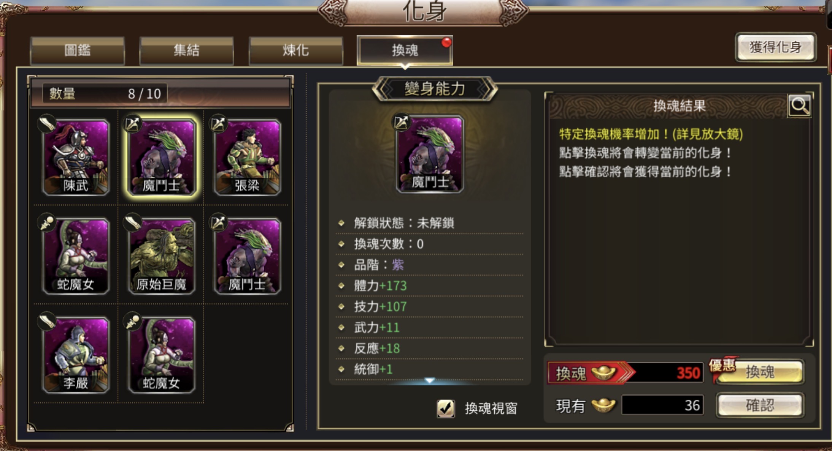Click the bow icon on preview 魔鬥士 portrait

[401, 122]
